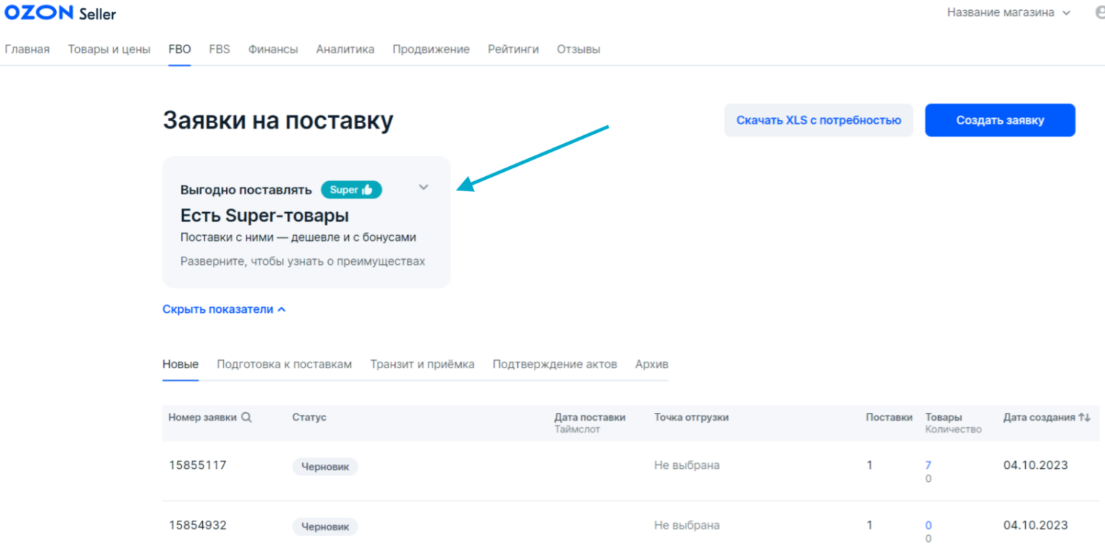This screenshot has width=1105, height=548.
Task: Open the Финансы menu section
Action: [x=273, y=50]
